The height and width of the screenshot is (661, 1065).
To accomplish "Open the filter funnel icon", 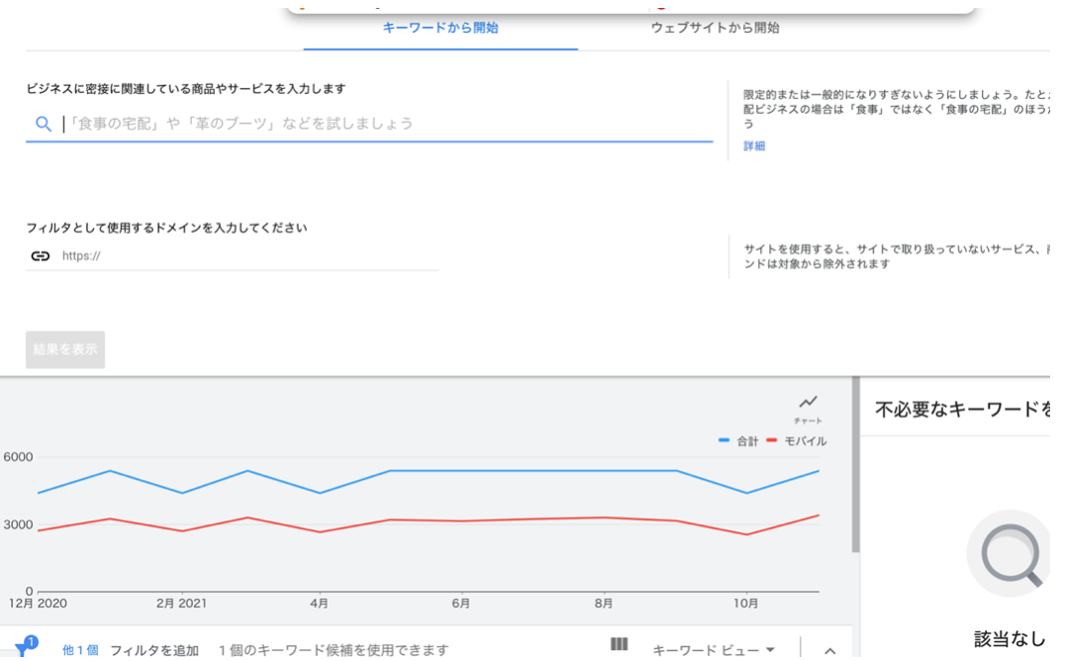I will coord(22,649).
